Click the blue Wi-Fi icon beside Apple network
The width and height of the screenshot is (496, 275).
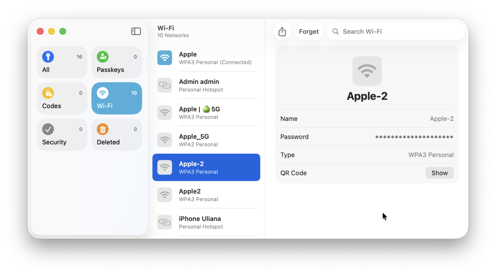(165, 58)
